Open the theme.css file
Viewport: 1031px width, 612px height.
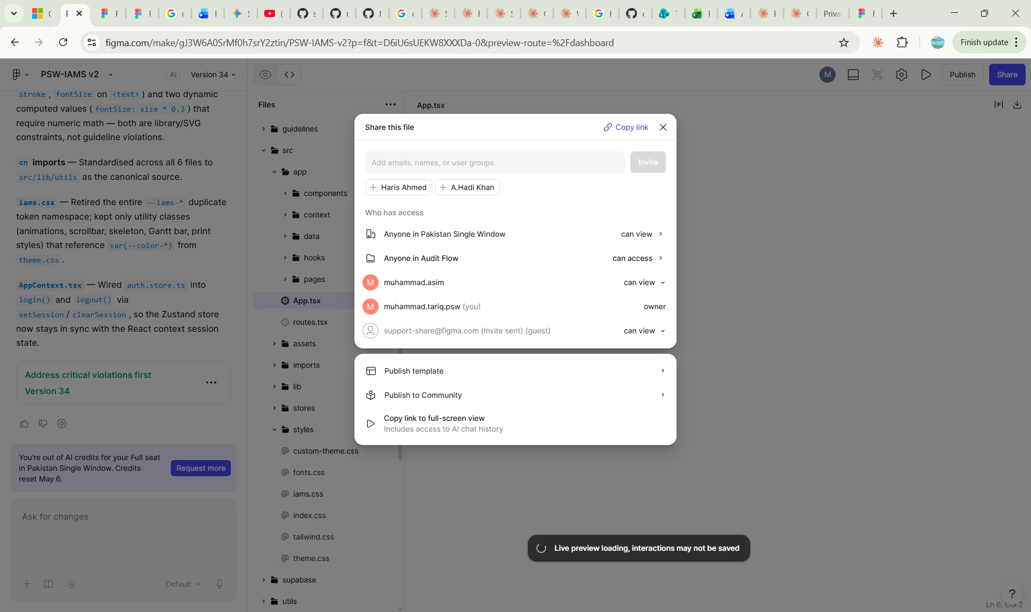pyautogui.click(x=311, y=558)
